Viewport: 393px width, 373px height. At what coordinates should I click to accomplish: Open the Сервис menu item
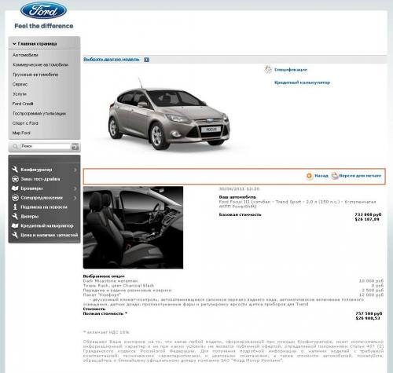20,84
